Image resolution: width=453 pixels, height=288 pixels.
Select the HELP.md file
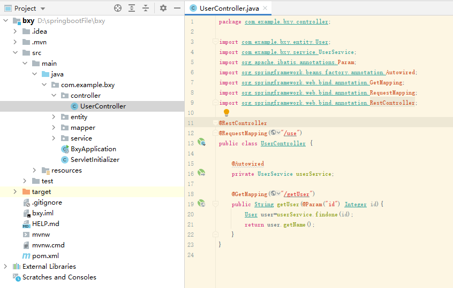tap(46, 224)
